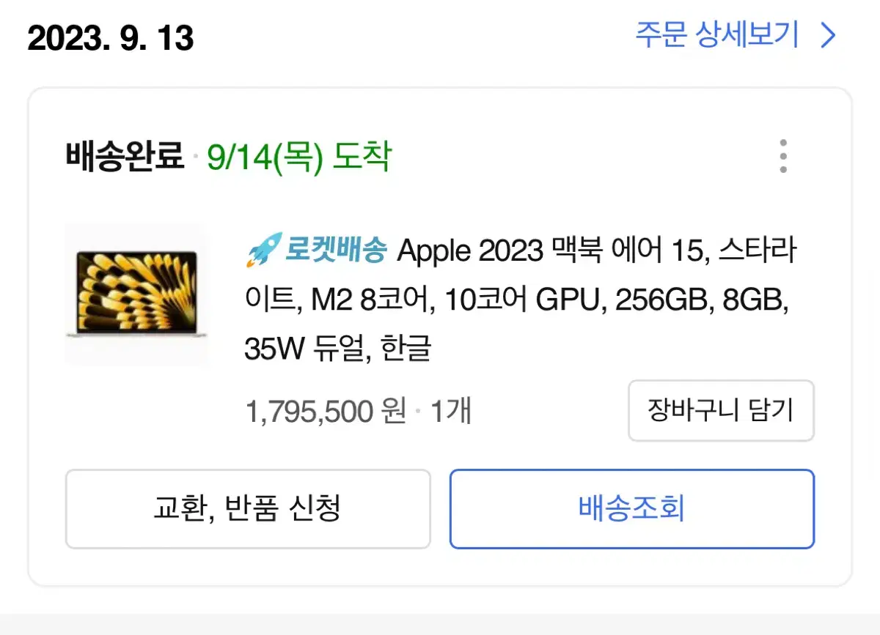Add item with 장바구니 담기 button
The height and width of the screenshot is (635, 880).
(x=721, y=410)
